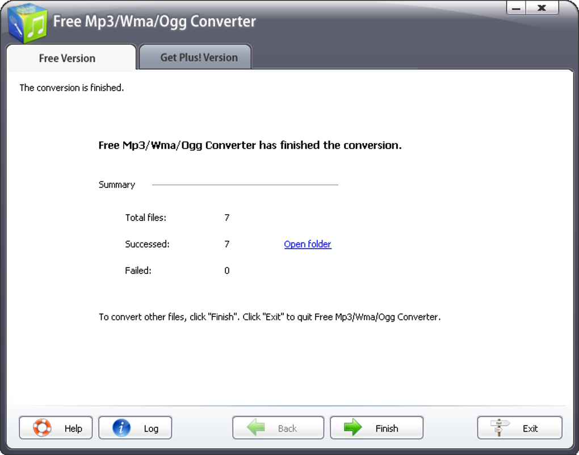Click the green Finish arrow icon
The height and width of the screenshot is (455, 579).
point(353,427)
